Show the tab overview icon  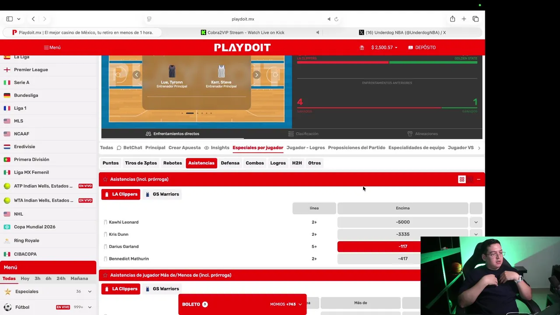476,19
